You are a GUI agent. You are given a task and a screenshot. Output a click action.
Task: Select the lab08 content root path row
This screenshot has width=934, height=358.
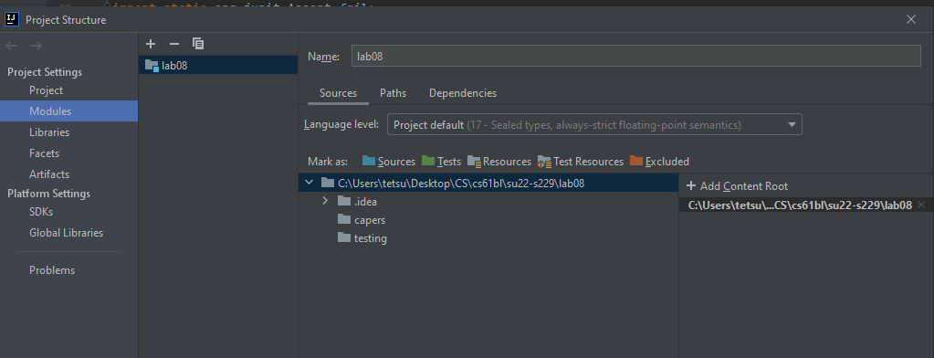pyautogui.click(x=488, y=183)
